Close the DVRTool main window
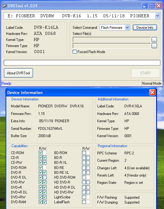164x209 pixels. coord(159,6)
